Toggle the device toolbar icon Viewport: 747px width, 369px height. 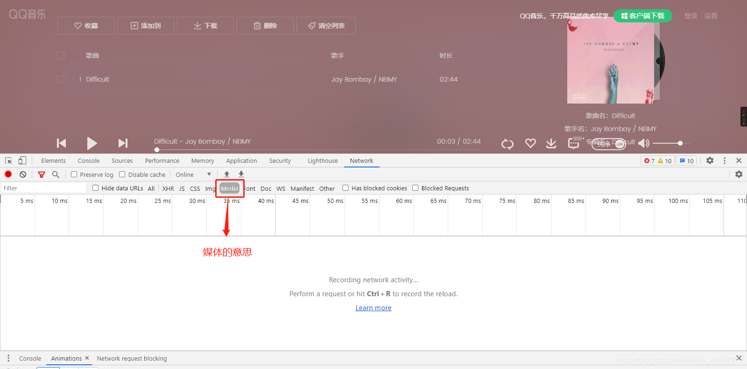coord(22,160)
